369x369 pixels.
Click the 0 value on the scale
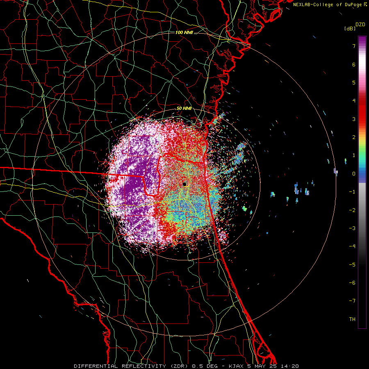pyautogui.click(x=354, y=174)
